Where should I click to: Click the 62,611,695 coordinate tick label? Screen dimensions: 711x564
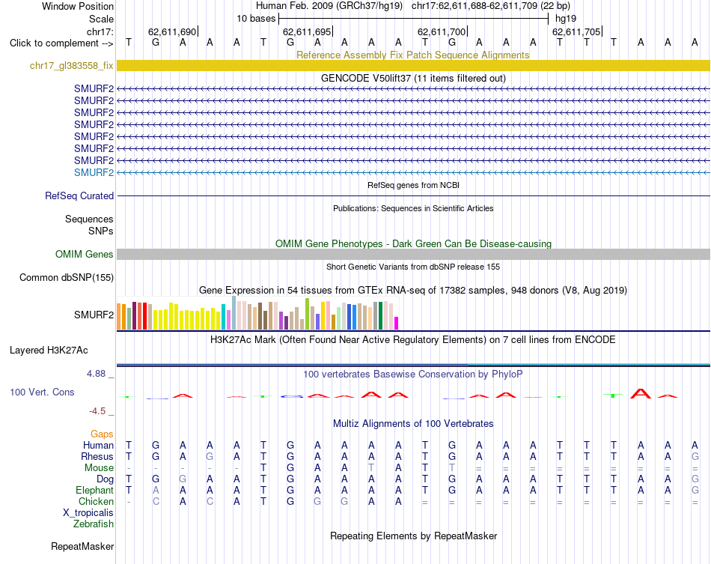[x=307, y=31]
